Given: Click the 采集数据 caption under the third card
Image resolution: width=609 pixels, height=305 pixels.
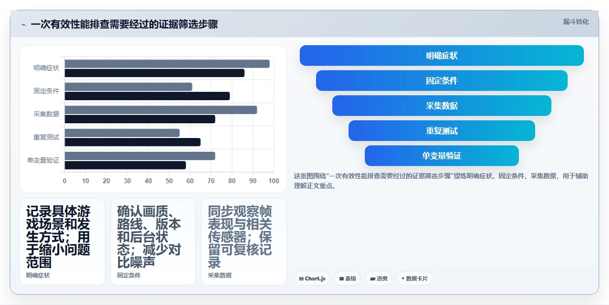Looking at the screenshot, I should click(220, 276).
